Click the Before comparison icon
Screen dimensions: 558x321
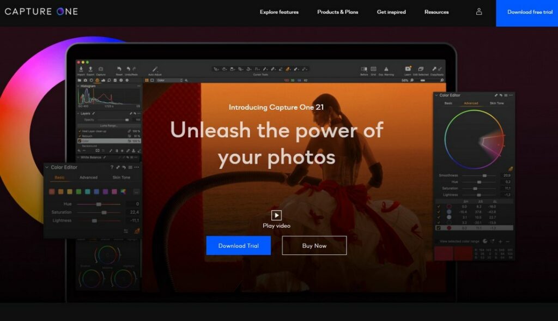(363, 69)
